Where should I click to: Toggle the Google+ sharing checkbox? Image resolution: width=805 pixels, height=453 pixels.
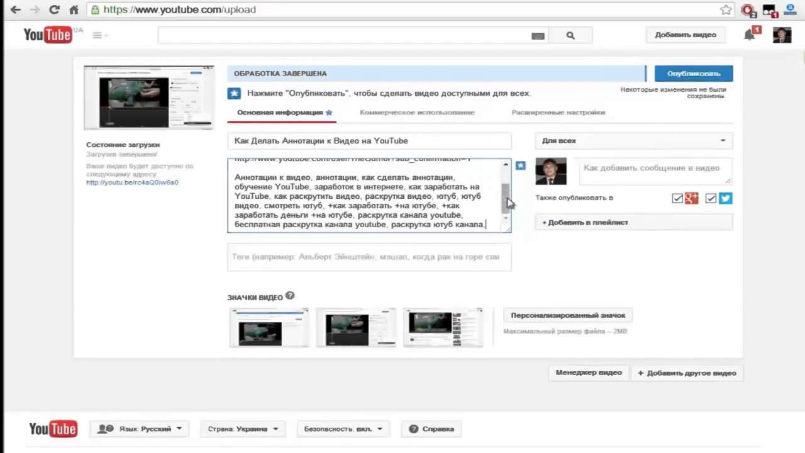coord(677,198)
